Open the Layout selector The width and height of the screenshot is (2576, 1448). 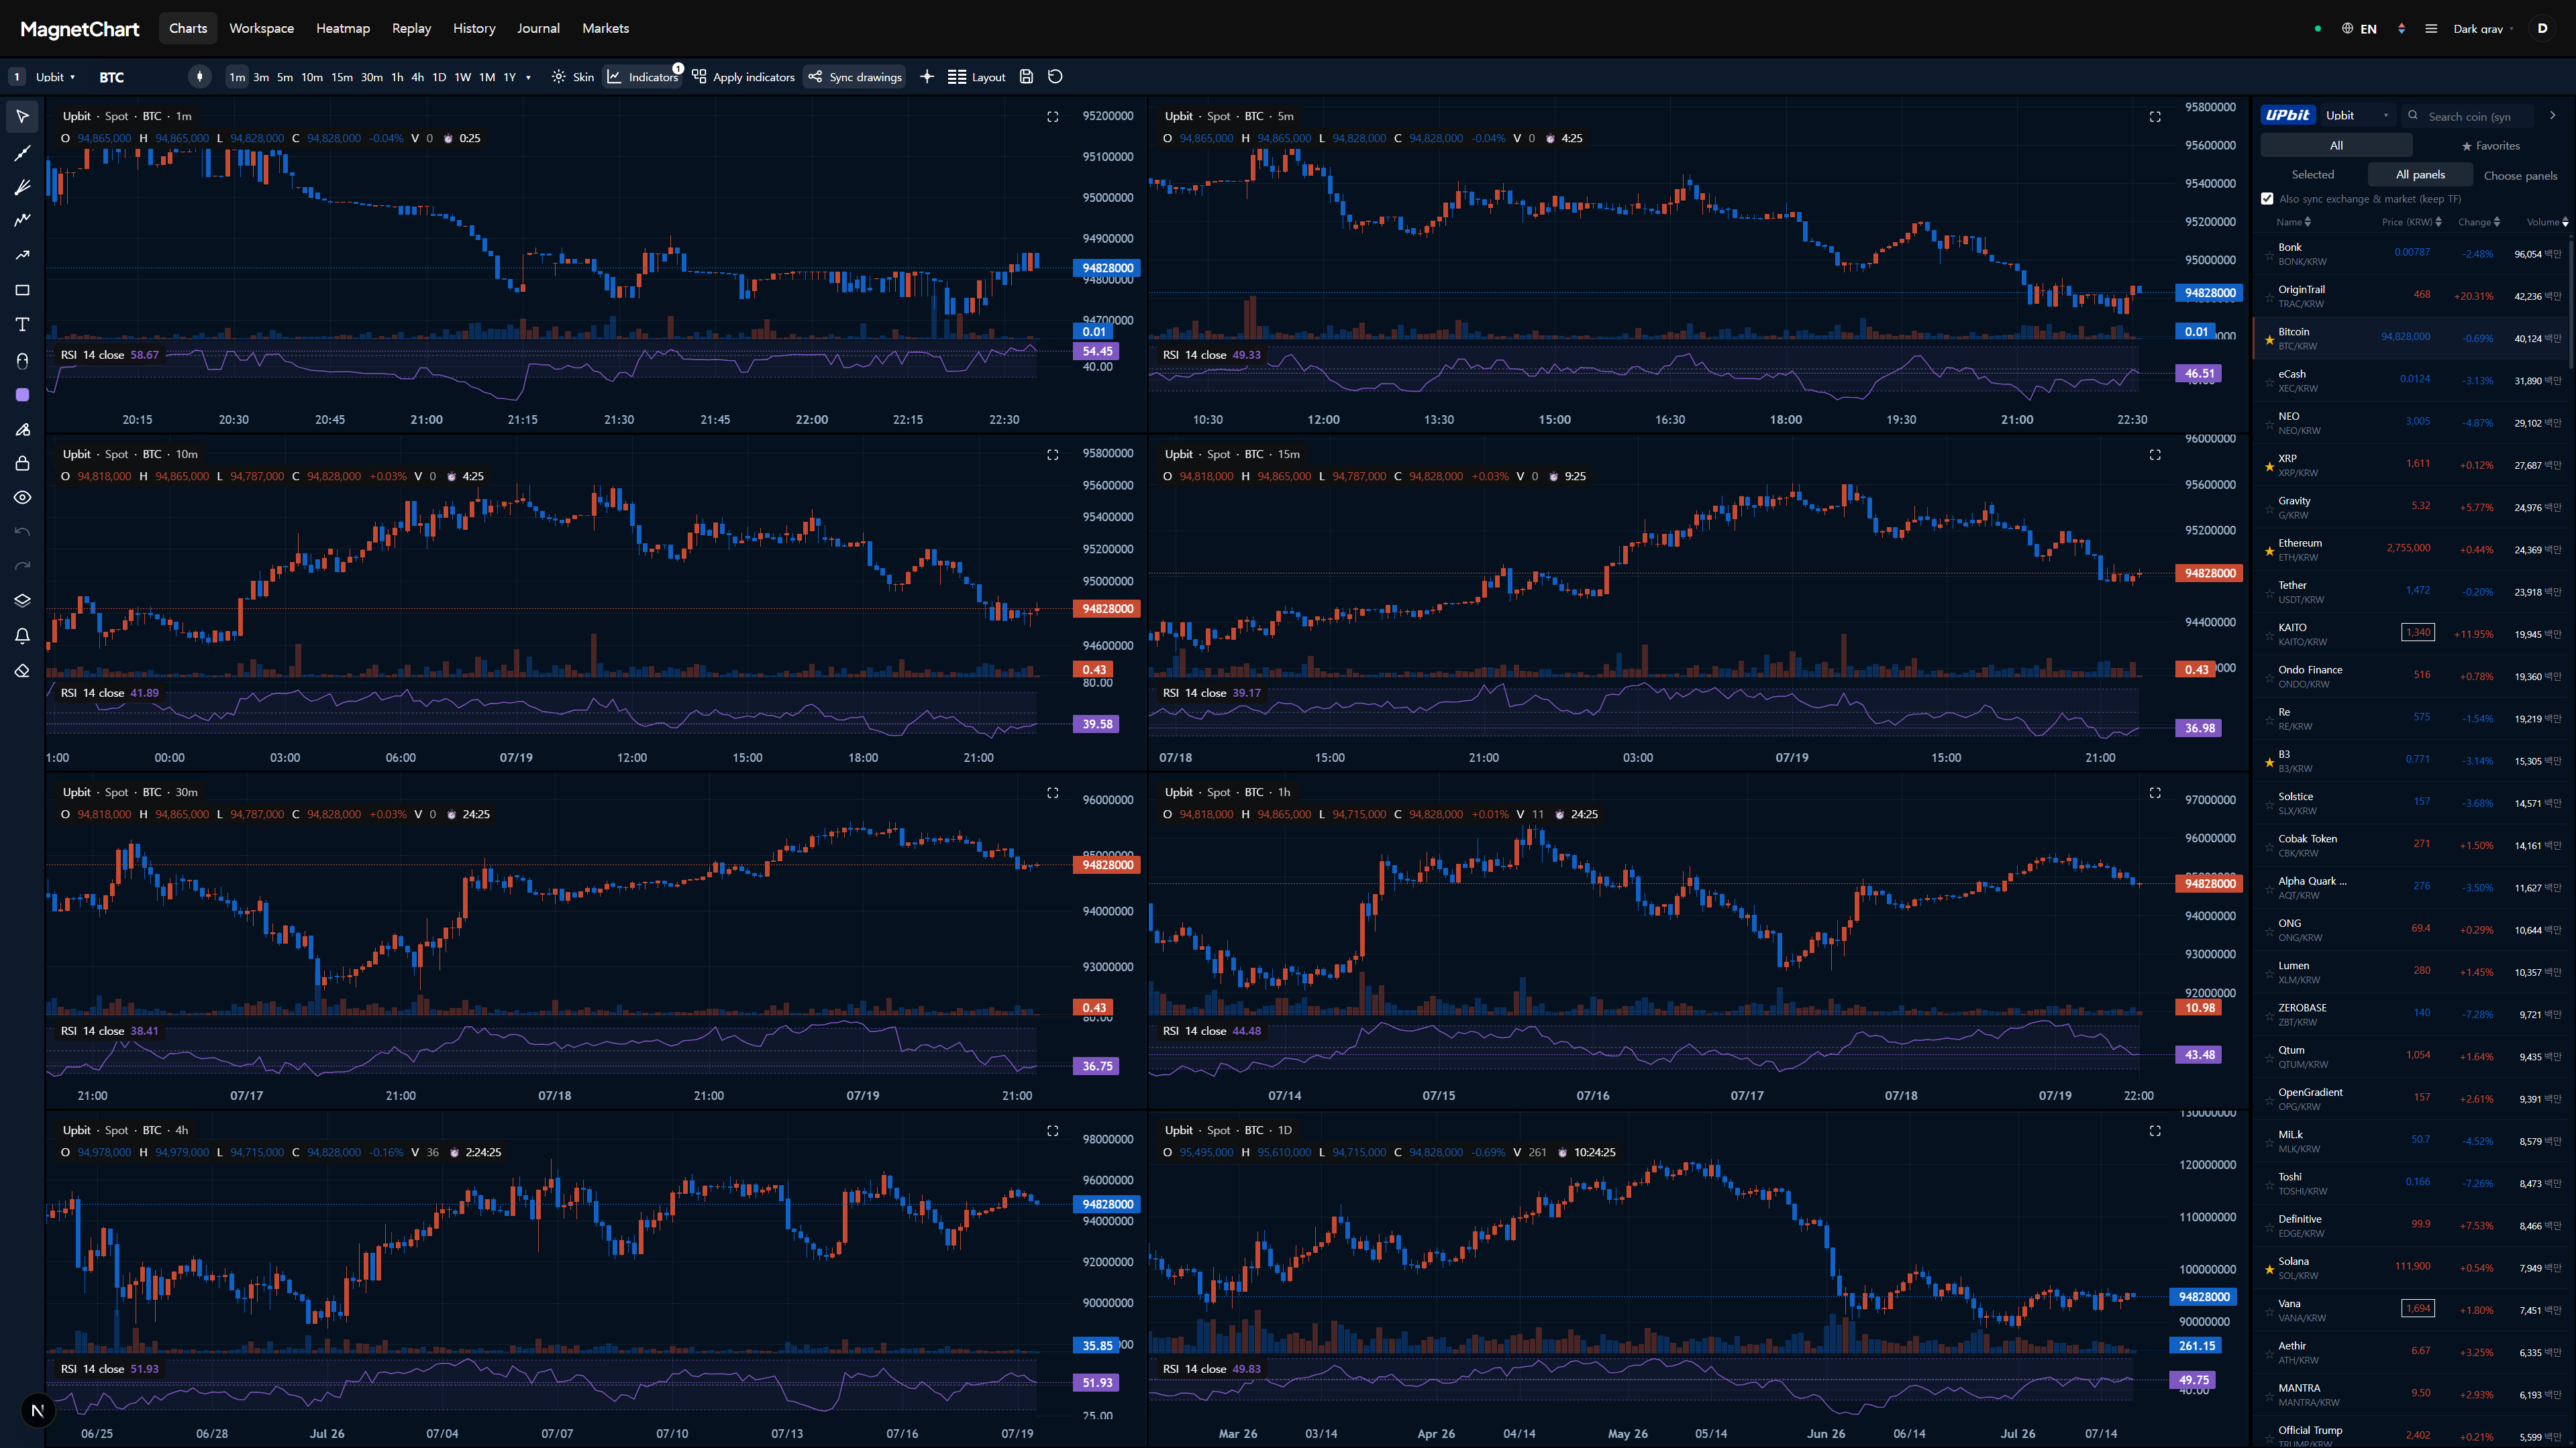[977, 77]
